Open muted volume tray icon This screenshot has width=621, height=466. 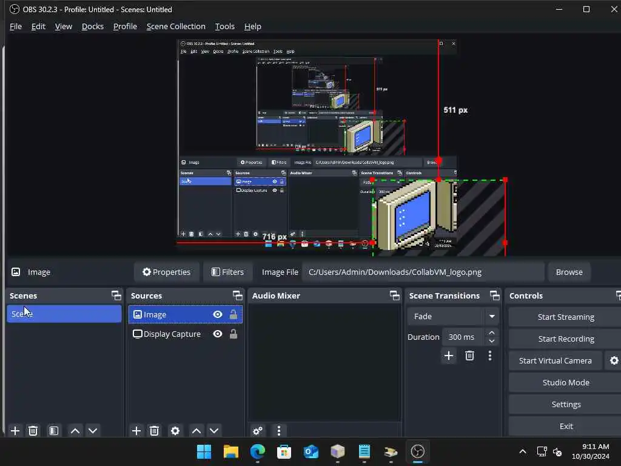tap(557, 451)
